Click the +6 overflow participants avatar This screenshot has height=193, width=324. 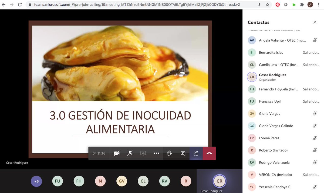pos(36,181)
